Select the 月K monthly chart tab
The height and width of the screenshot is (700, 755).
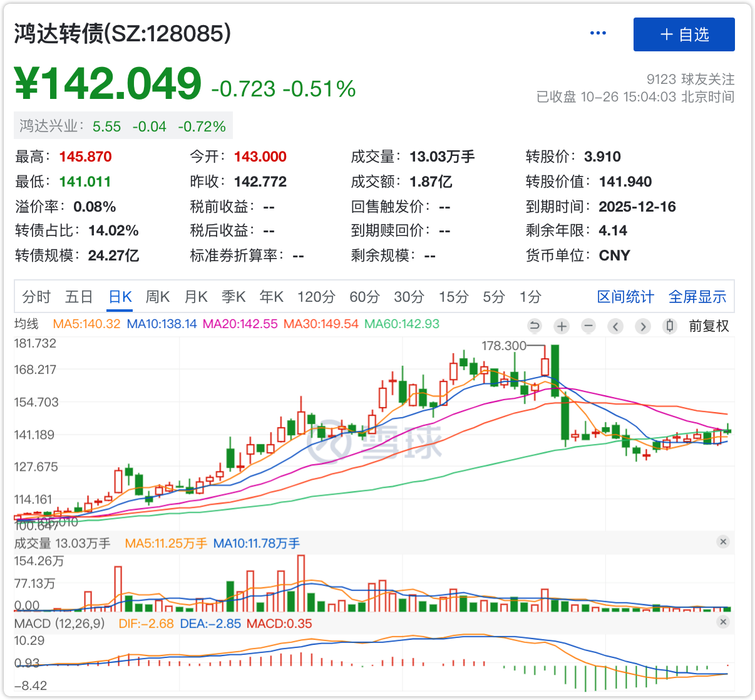point(196,297)
